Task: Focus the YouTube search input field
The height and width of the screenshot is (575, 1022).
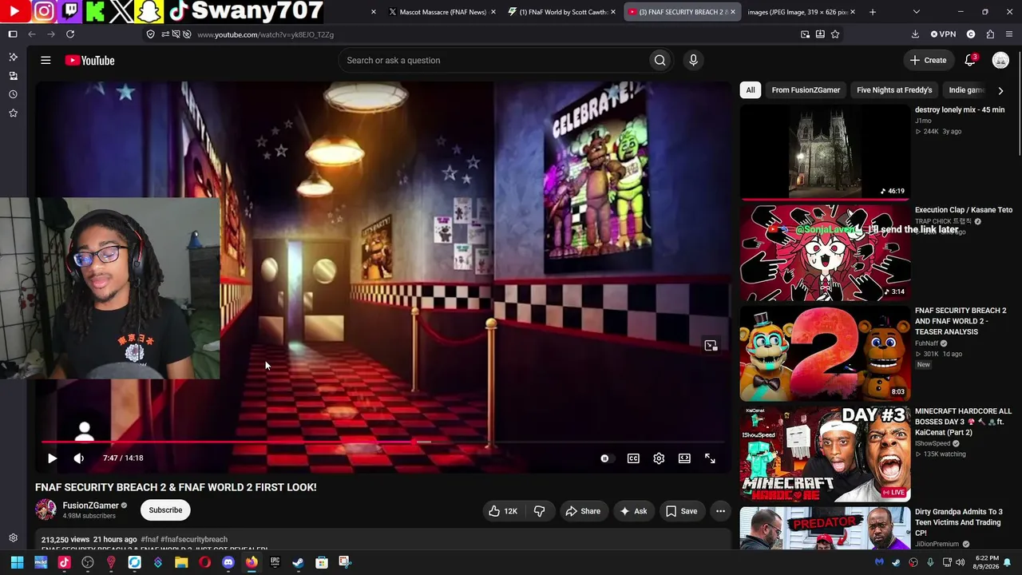Action: pyautogui.click(x=493, y=60)
